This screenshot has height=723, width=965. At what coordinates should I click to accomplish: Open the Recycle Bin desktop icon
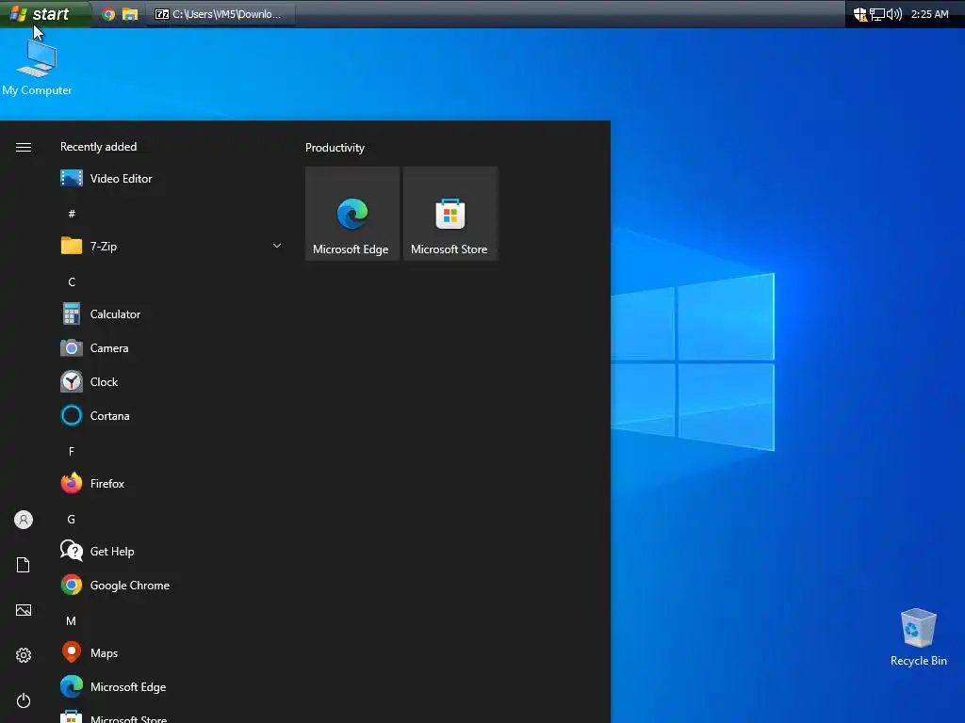[918, 637]
